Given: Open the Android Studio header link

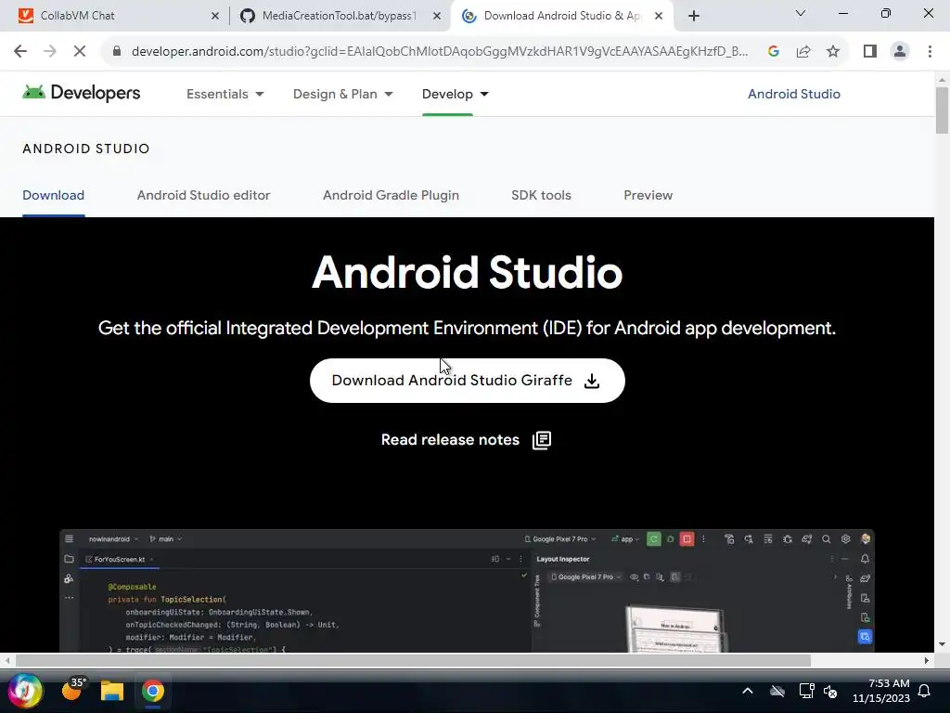Looking at the screenshot, I should 794,94.
